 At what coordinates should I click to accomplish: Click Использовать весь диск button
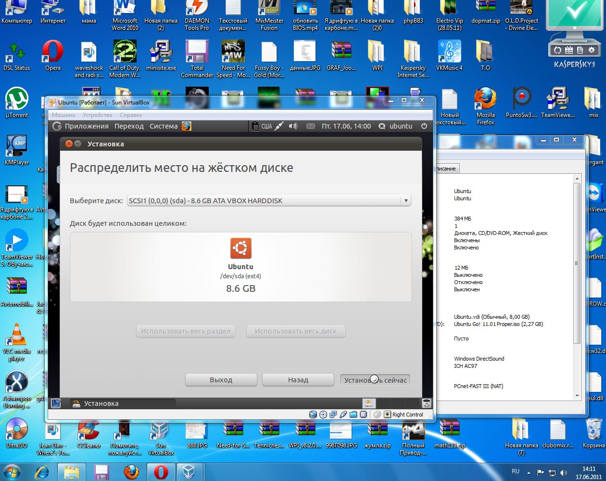coord(296,331)
